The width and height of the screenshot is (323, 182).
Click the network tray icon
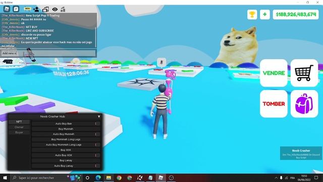(x=287, y=177)
